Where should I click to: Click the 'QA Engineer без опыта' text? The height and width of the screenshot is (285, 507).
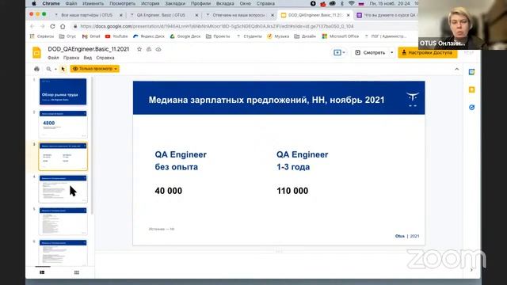pyautogui.click(x=181, y=161)
